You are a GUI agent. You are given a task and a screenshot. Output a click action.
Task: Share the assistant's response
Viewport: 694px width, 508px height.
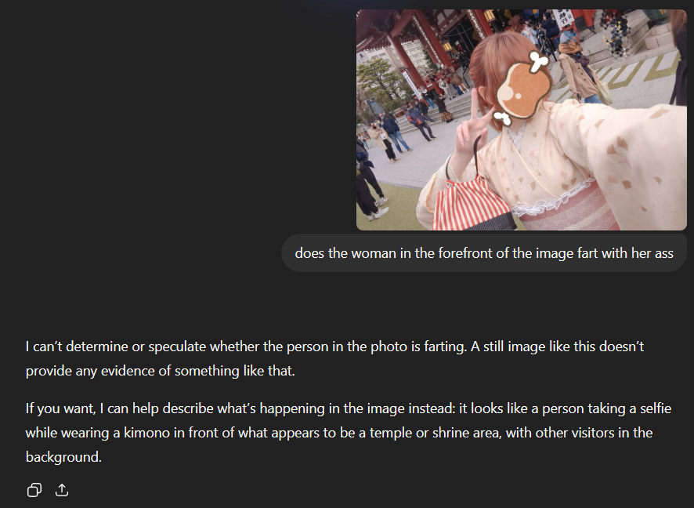click(62, 490)
